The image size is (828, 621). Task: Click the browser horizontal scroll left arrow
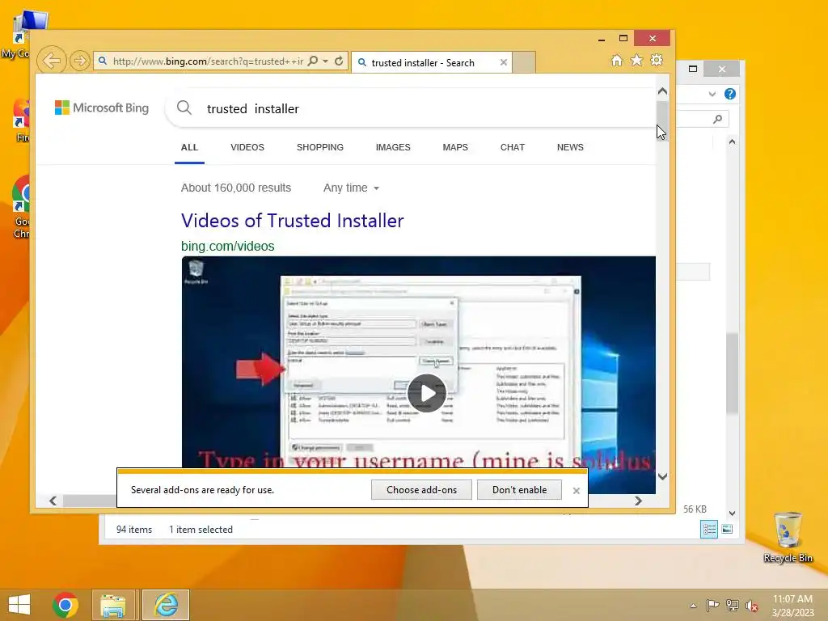(53, 501)
